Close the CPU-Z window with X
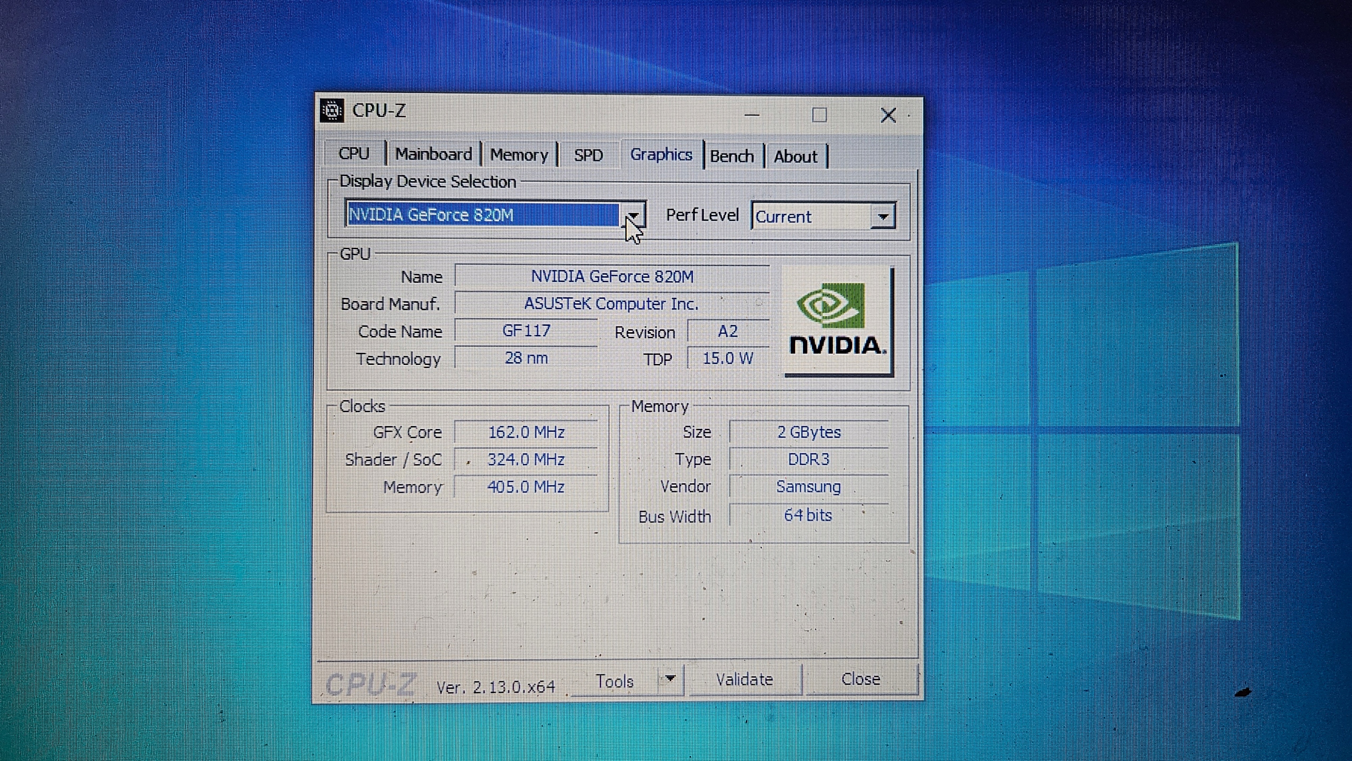 coord(888,115)
